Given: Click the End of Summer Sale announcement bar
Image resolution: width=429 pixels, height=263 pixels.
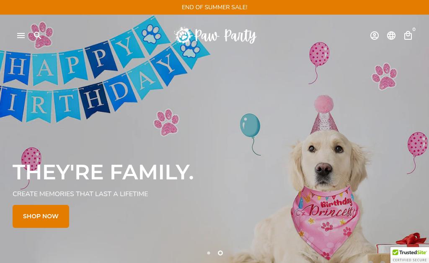Looking at the screenshot, I should 214,7.
